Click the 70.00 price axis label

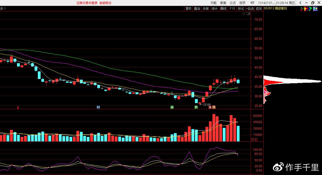click(x=258, y=20)
